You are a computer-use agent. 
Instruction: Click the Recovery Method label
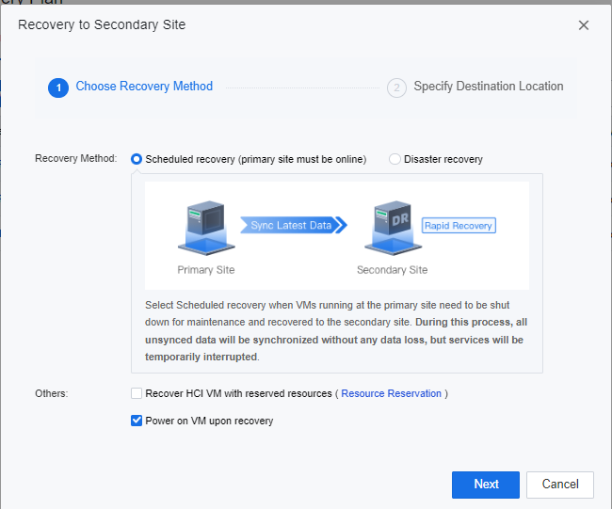76,158
